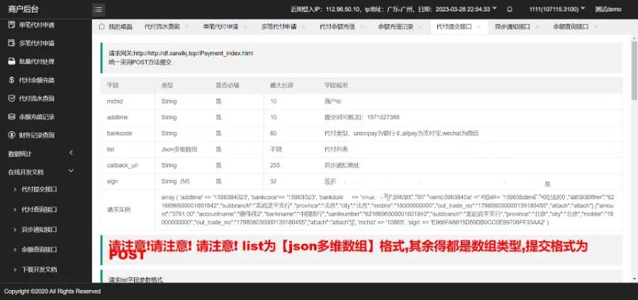Click the gateway URL df.xanwlkj.top/Payment_index.html
Screen dimensions: 638x300
(194, 53)
